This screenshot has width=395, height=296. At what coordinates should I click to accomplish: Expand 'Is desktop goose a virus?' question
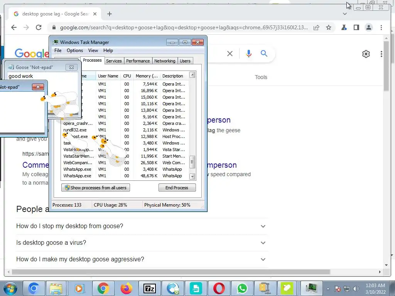tap(142, 243)
